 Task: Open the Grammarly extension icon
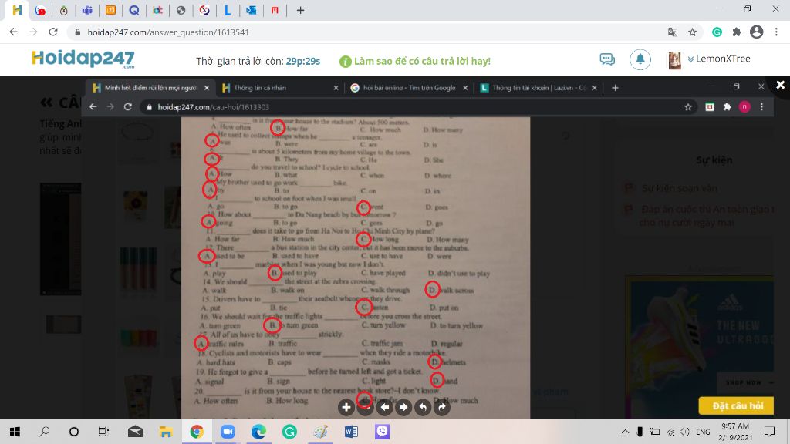click(x=717, y=32)
